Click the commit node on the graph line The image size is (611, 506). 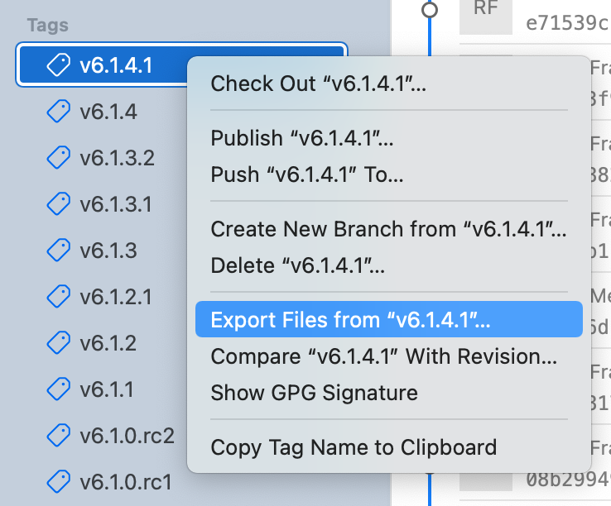[x=429, y=9]
